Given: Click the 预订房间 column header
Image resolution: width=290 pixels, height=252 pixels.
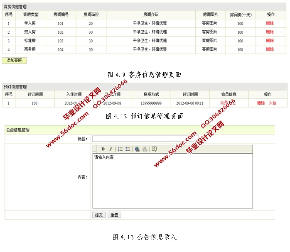Looking at the screenshot, I should pyautogui.click(x=35, y=94).
